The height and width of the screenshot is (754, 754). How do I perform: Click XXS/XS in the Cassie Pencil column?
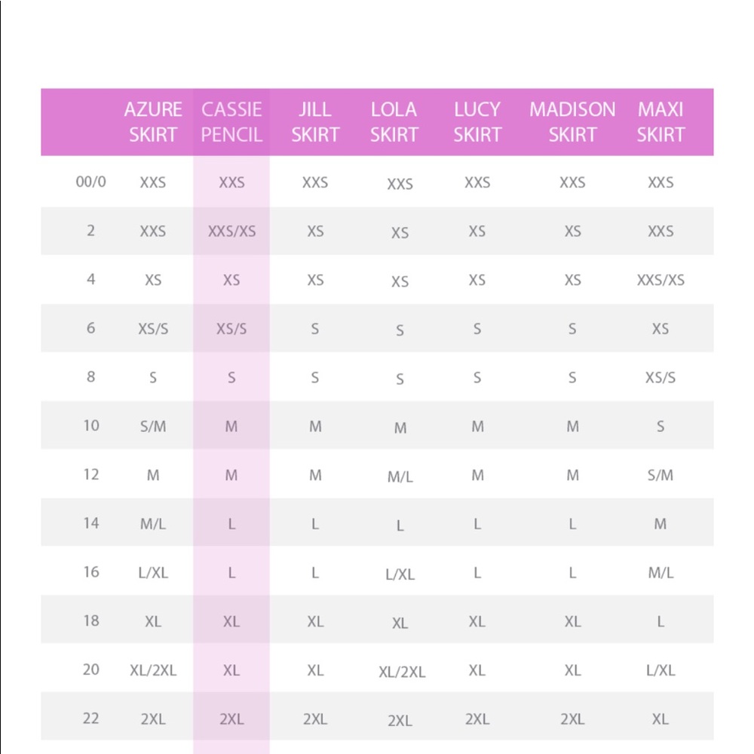point(231,231)
